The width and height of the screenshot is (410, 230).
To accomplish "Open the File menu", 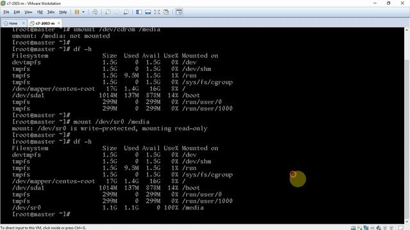I will tap(6, 12).
